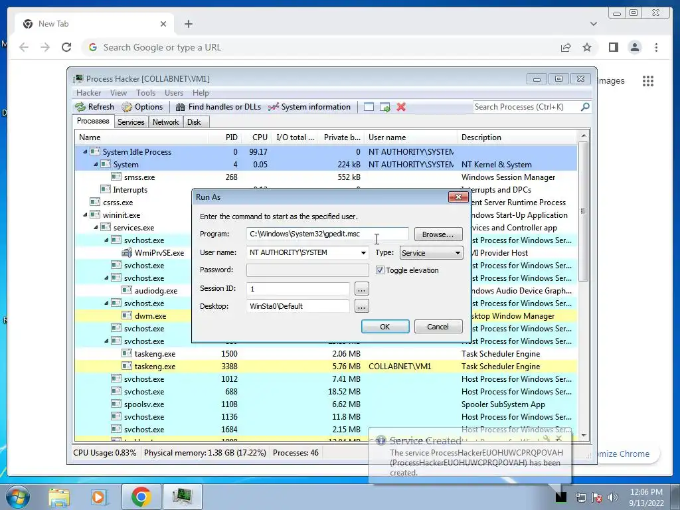Select the smss.exe process row

pyautogui.click(x=326, y=177)
